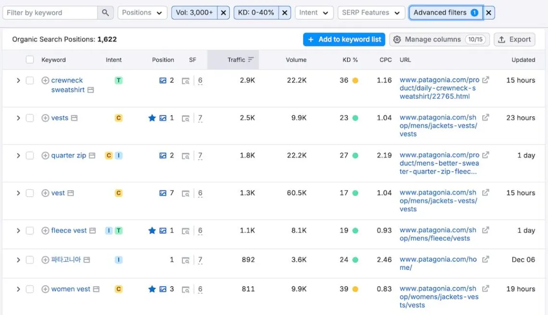The height and width of the screenshot is (315, 548).
Task: Open the Advanced filters panel
Action: (x=446, y=12)
